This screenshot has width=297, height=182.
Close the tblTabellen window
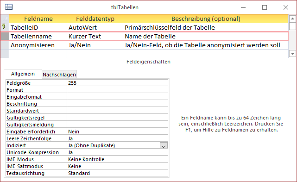[286, 7]
